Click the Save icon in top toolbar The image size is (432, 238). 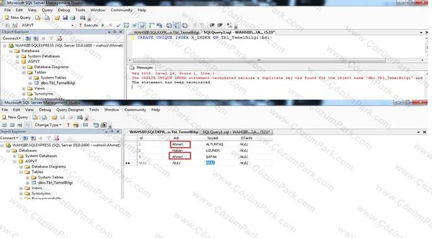pyautogui.click(x=65, y=18)
